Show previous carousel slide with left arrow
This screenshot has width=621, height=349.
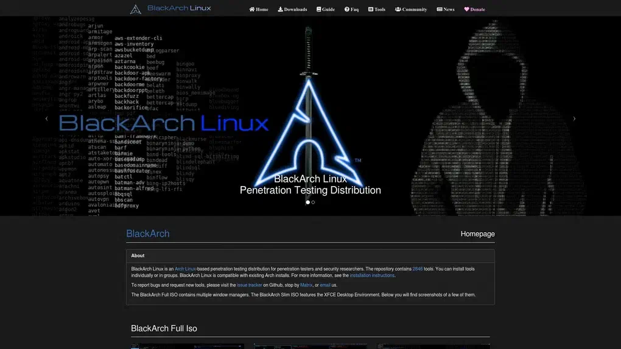tap(47, 119)
